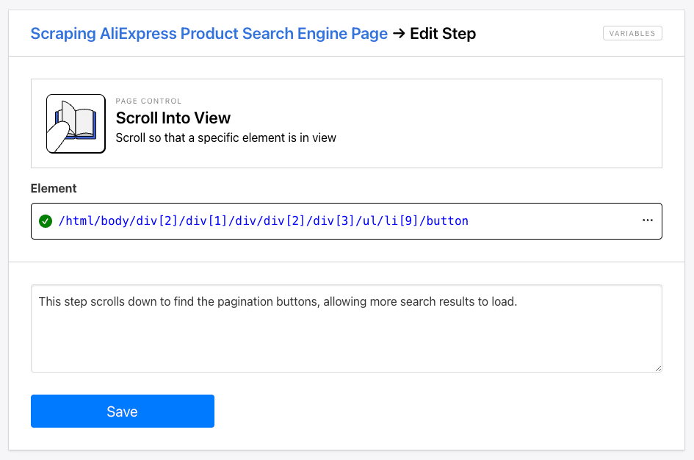Open the Element field three-dots menu
The height and width of the screenshot is (460, 694).
(647, 220)
